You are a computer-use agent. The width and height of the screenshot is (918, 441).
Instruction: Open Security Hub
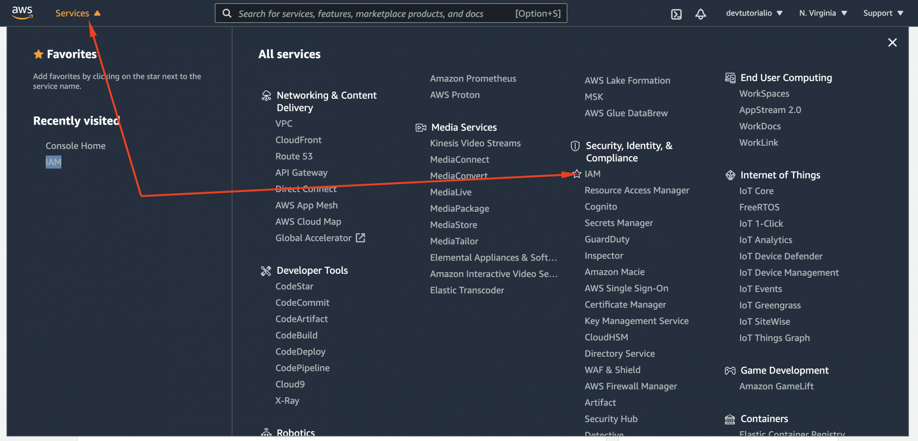611,419
